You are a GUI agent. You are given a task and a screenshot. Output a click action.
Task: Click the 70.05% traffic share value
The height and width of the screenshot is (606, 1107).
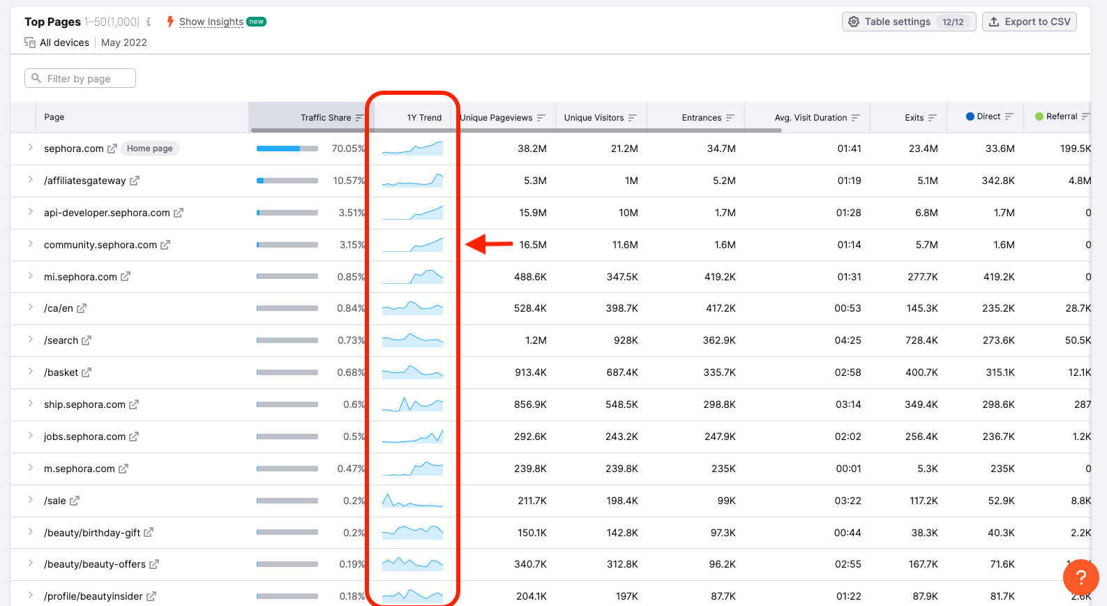348,149
